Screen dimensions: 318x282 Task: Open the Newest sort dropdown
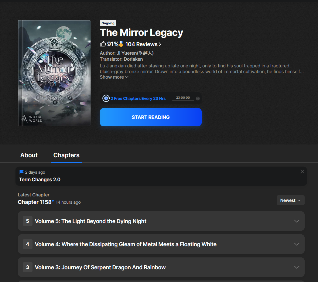point(290,200)
